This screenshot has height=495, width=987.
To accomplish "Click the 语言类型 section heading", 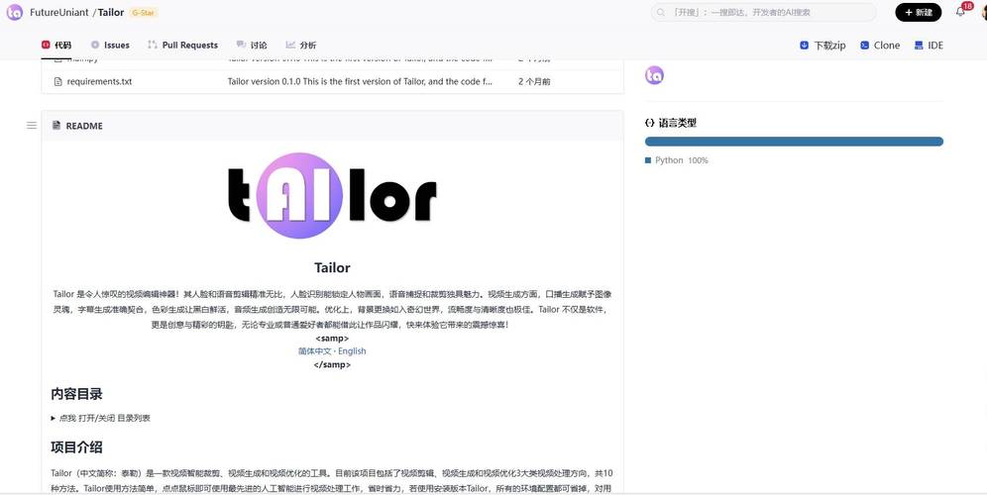I will pos(677,124).
